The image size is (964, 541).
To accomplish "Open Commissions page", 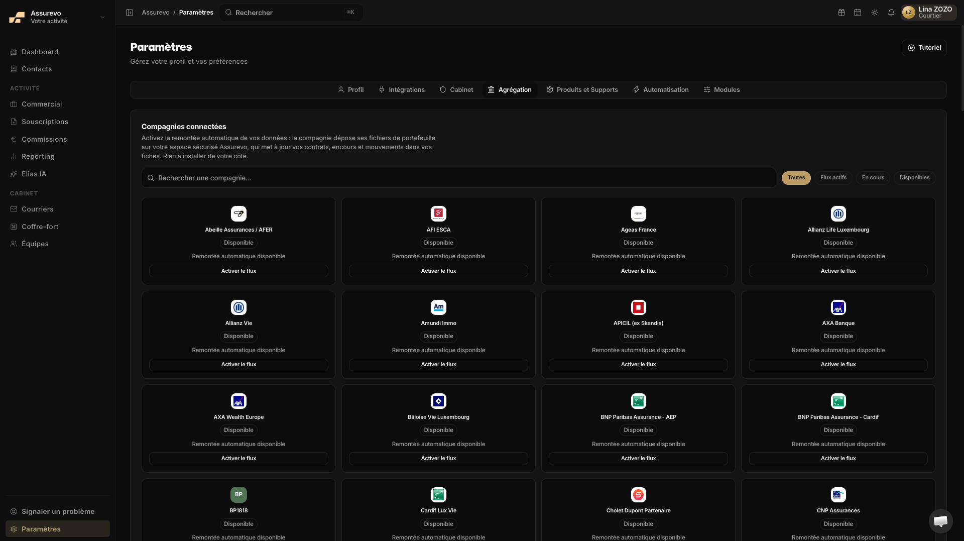I will [57, 139].
